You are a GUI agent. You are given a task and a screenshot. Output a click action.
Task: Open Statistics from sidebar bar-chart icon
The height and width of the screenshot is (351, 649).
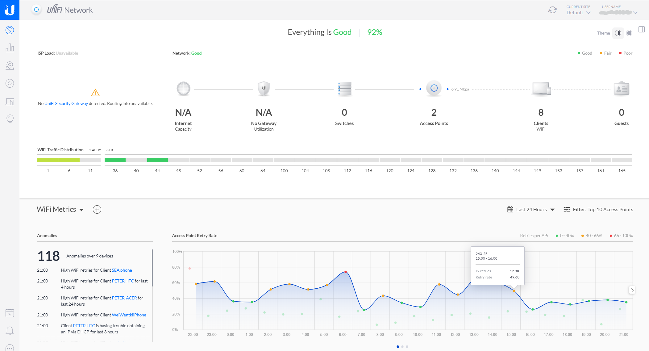click(x=10, y=48)
